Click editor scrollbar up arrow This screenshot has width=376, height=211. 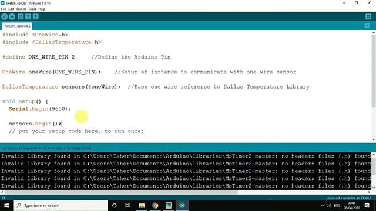374,32
